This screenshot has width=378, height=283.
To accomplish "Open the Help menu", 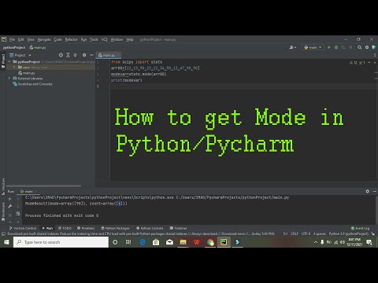I will click(x=130, y=39).
